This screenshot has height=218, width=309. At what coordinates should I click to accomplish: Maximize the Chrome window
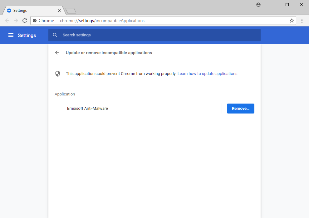click(287, 5)
